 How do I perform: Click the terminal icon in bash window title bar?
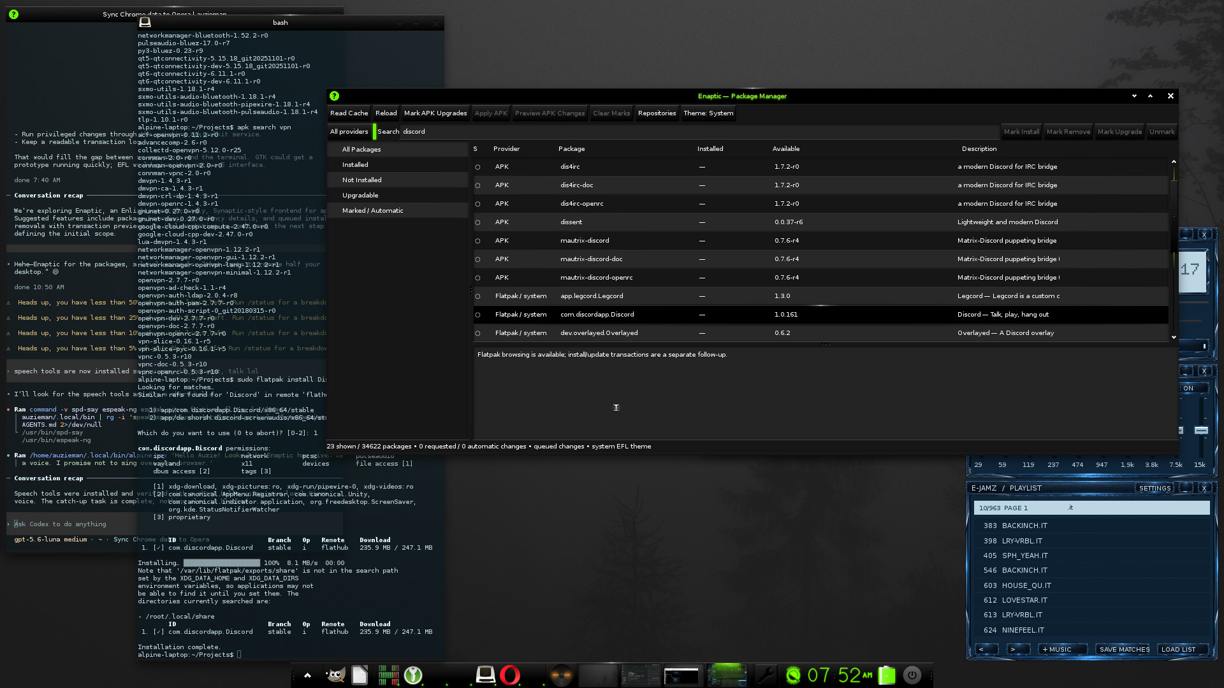tap(145, 22)
